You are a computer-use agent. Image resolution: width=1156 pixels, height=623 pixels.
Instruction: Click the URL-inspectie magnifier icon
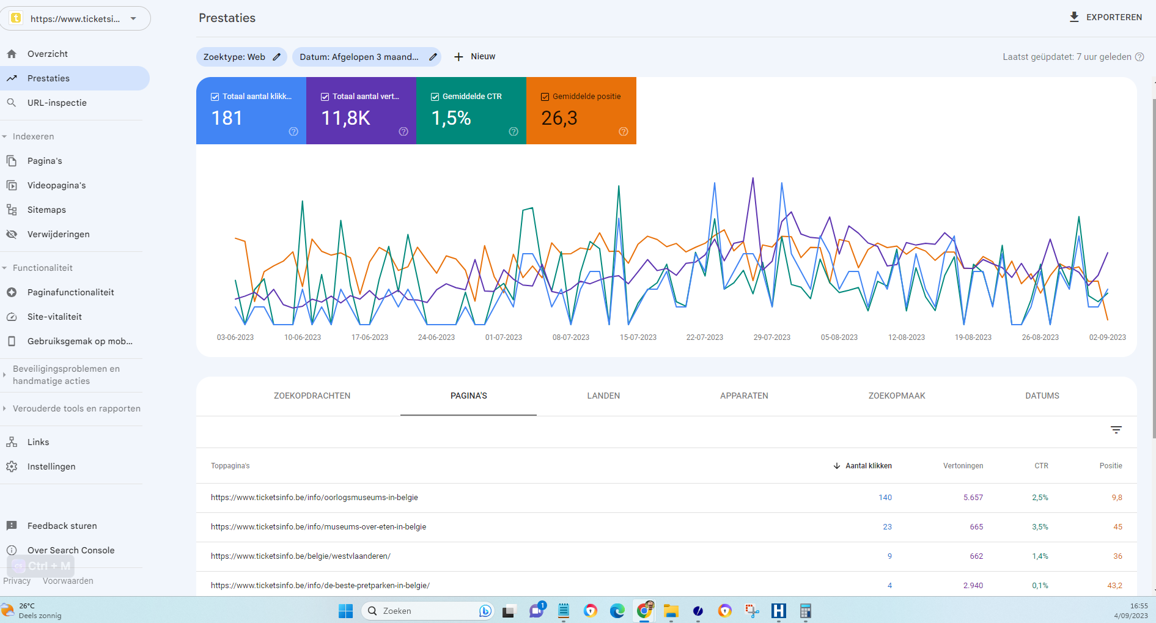coord(12,103)
